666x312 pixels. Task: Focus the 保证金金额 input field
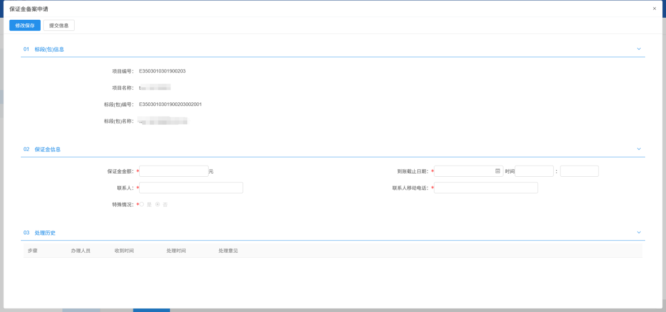174,171
